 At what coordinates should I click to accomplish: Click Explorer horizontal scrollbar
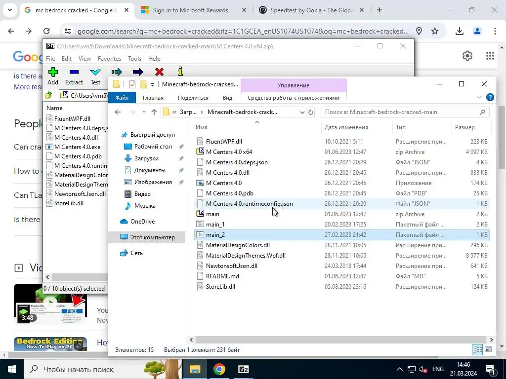[x=340, y=340]
